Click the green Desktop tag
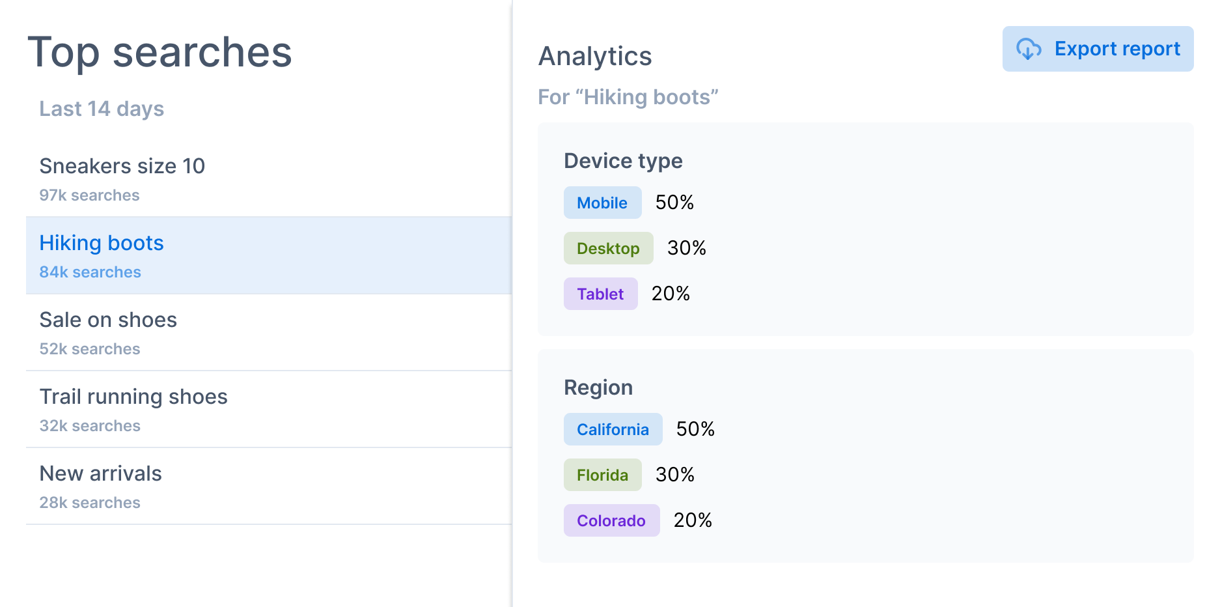Screen dimensions: 1220x607 pyautogui.click(x=608, y=248)
